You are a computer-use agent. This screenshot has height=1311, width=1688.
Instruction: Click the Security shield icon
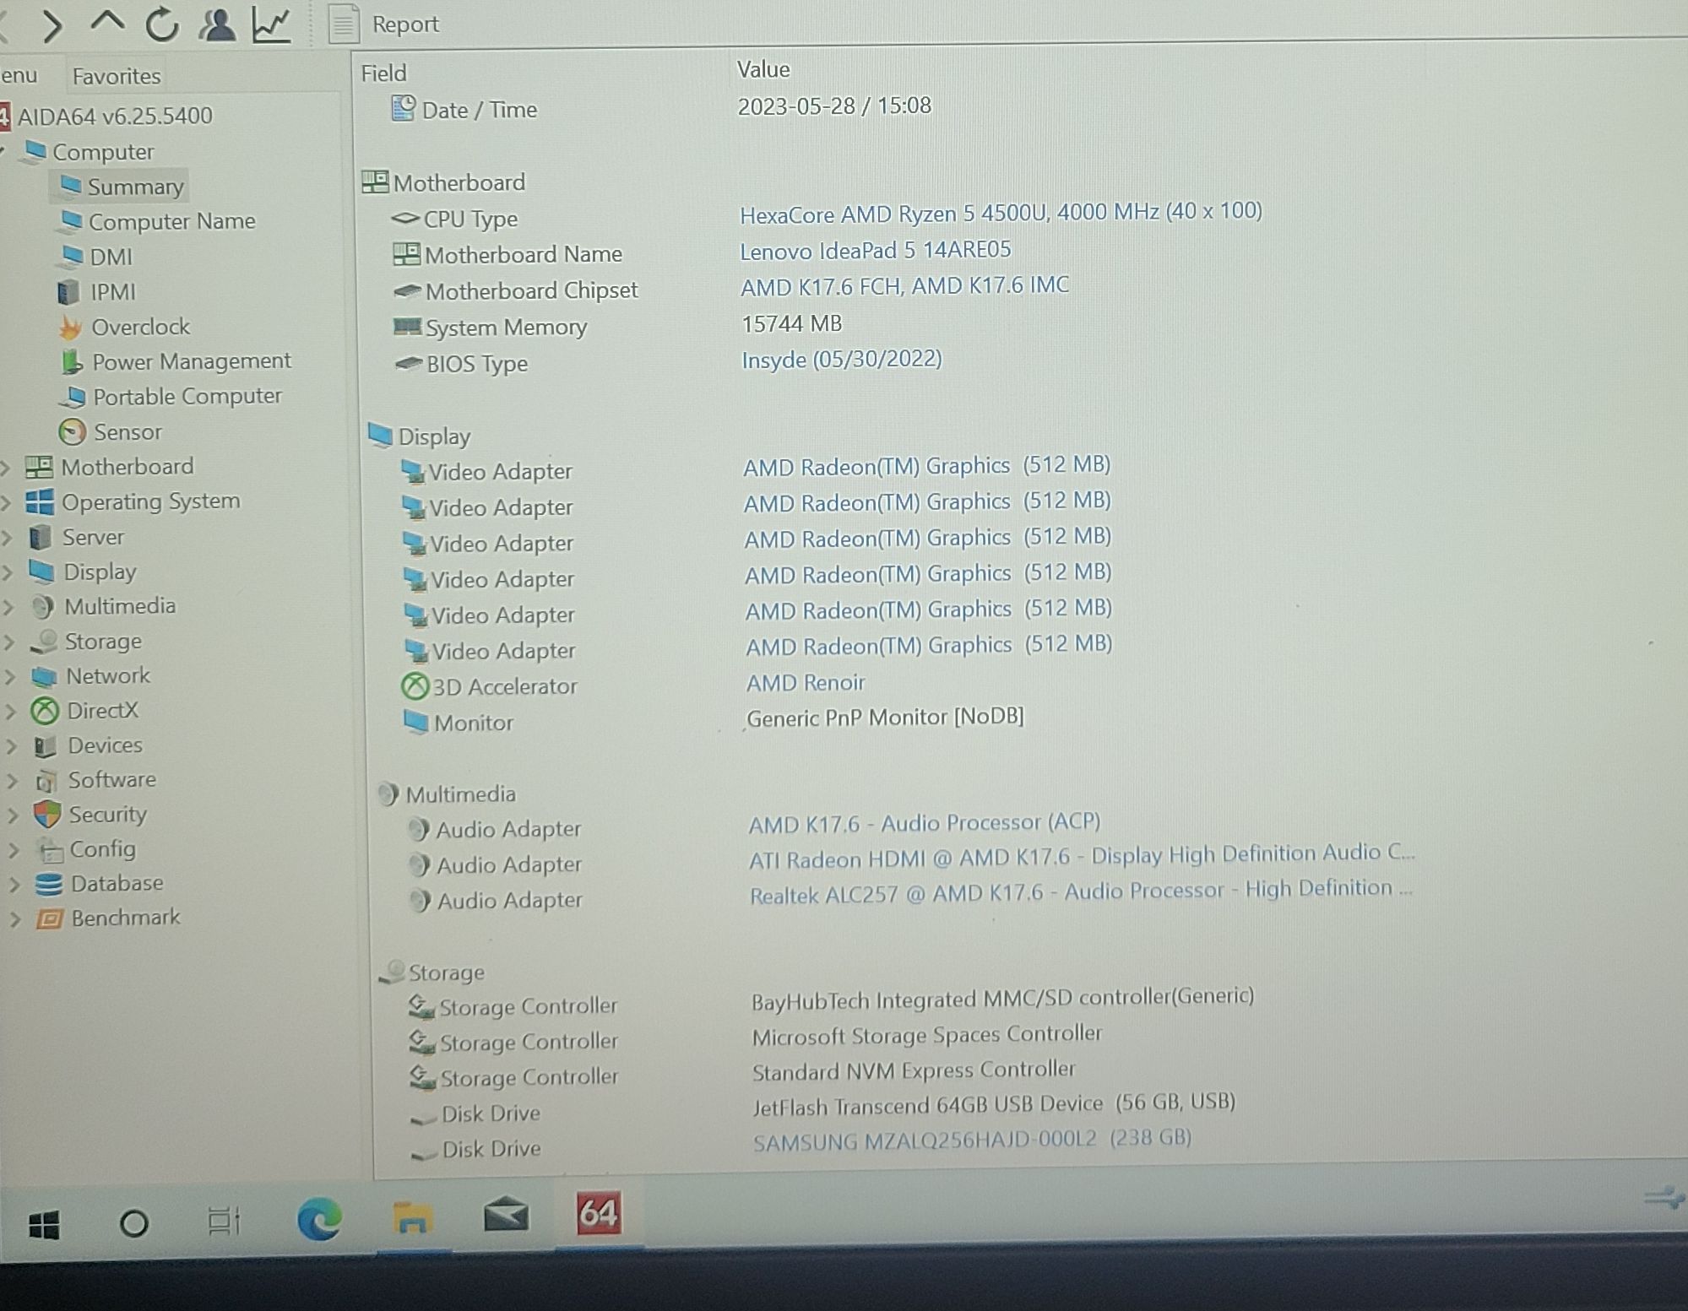(x=47, y=815)
